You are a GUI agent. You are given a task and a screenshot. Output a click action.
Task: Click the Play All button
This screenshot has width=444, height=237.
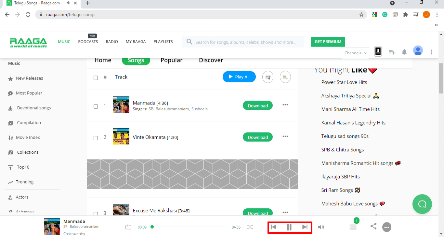[239, 77]
